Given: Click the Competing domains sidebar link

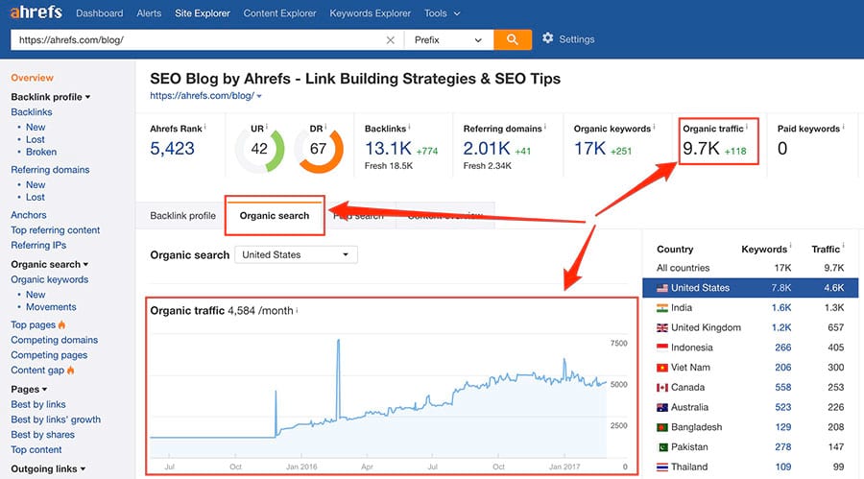Looking at the screenshot, I should click(54, 340).
